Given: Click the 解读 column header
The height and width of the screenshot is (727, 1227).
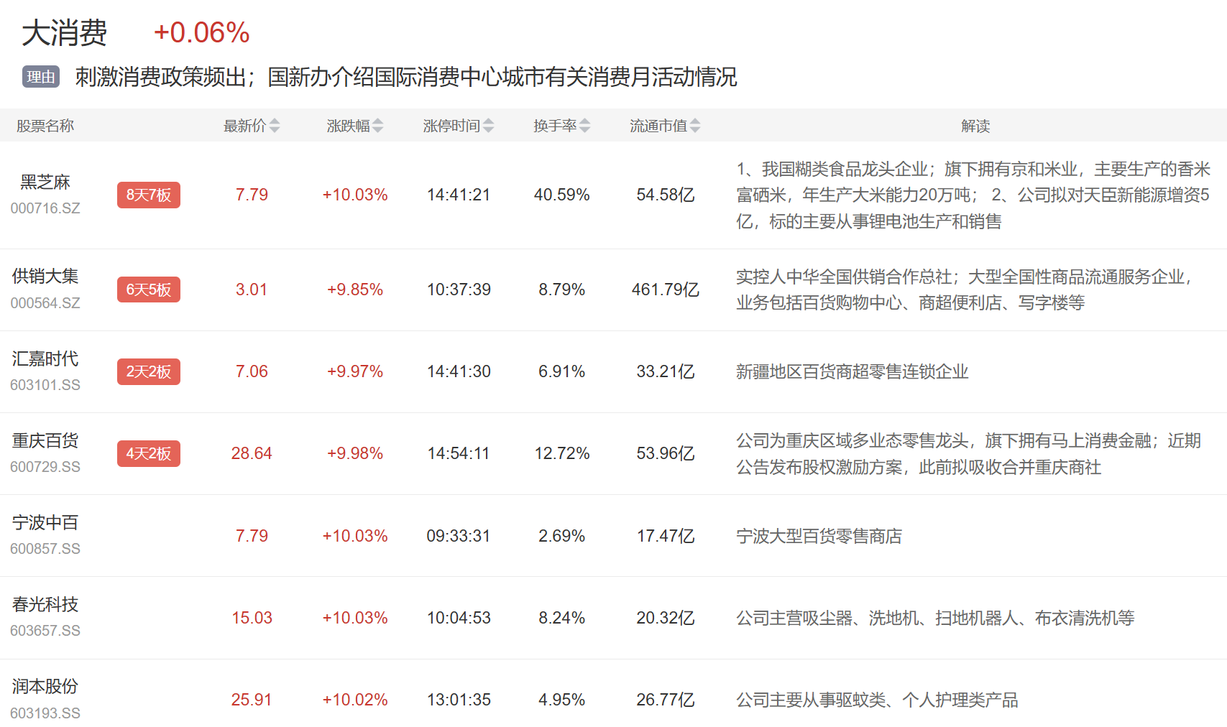Looking at the screenshot, I should click(x=975, y=126).
